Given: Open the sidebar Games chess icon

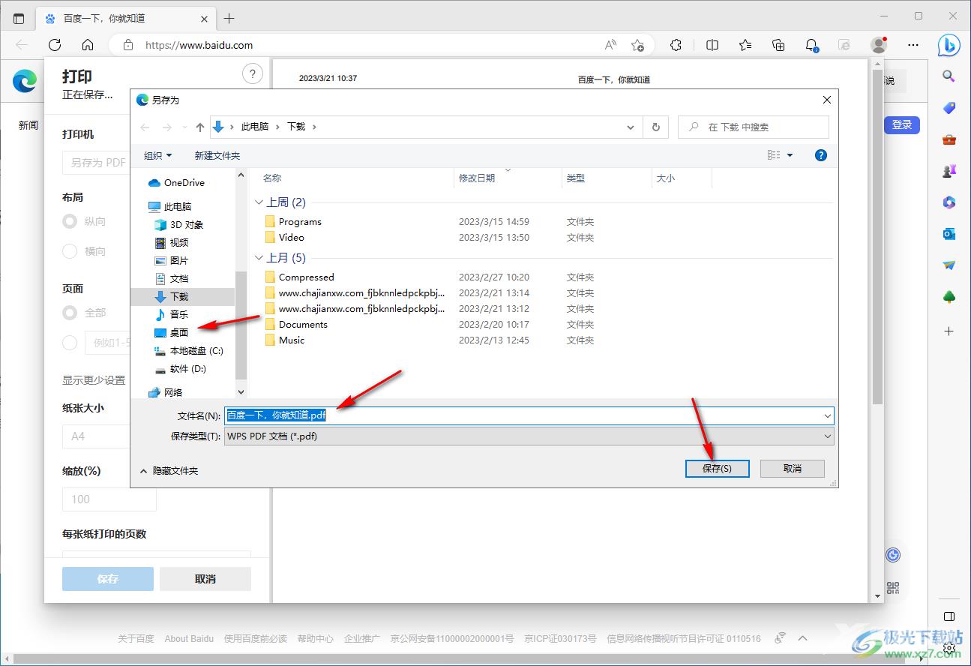Looking at the screenshot, I should coord(949,171).
